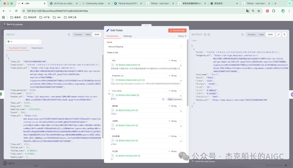Select the Parameters tab
The width and height of the screenshot is (293, 168).
[112, 36]
